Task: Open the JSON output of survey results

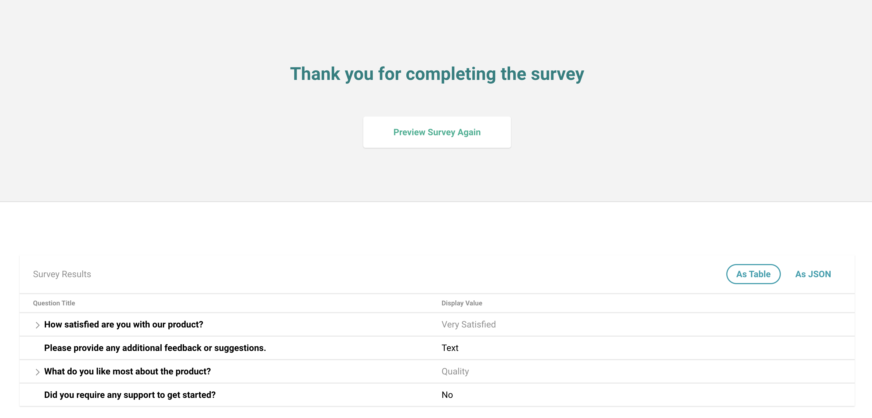Action: (x=813, y=274)
